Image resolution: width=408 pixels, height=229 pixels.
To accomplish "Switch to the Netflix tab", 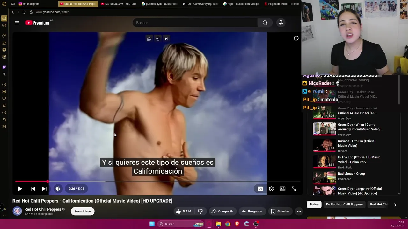I will coord(282,4).
